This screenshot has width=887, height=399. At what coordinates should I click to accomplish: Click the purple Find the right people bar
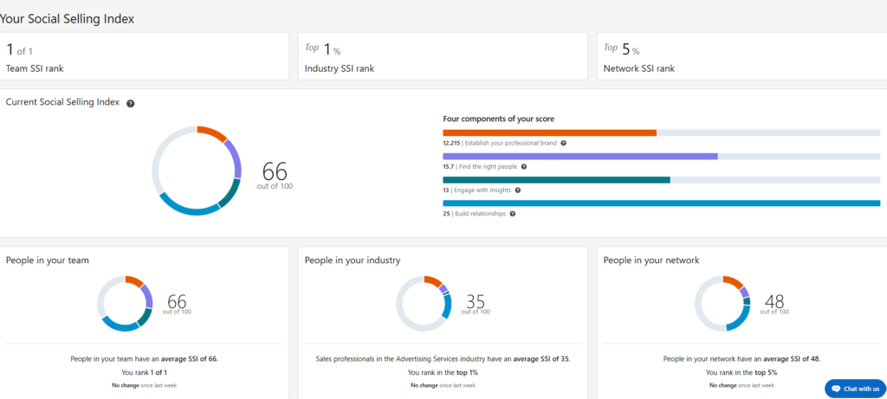click(x=580, y=156)
